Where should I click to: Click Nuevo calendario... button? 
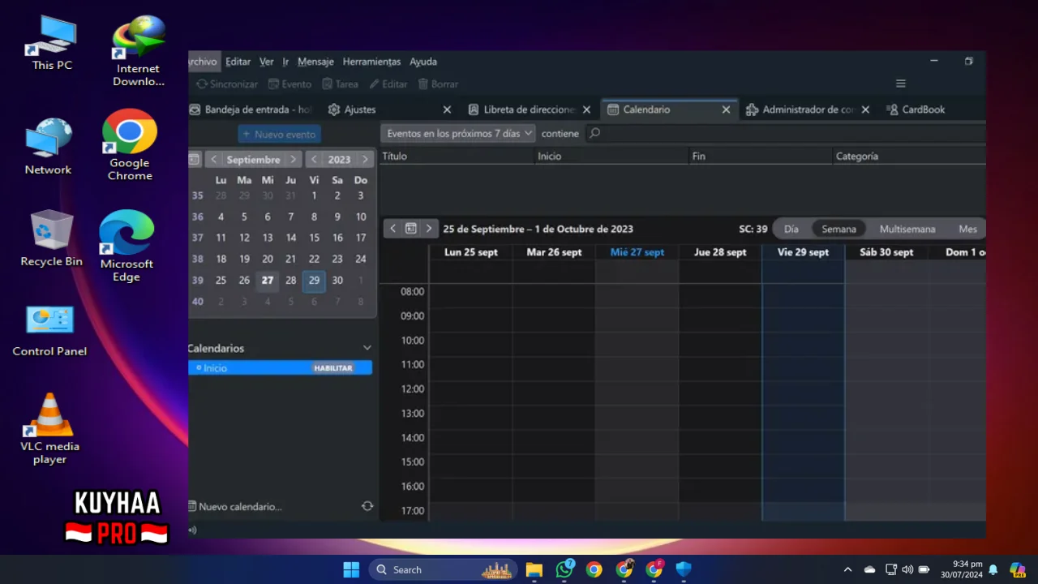coord(235,506)
